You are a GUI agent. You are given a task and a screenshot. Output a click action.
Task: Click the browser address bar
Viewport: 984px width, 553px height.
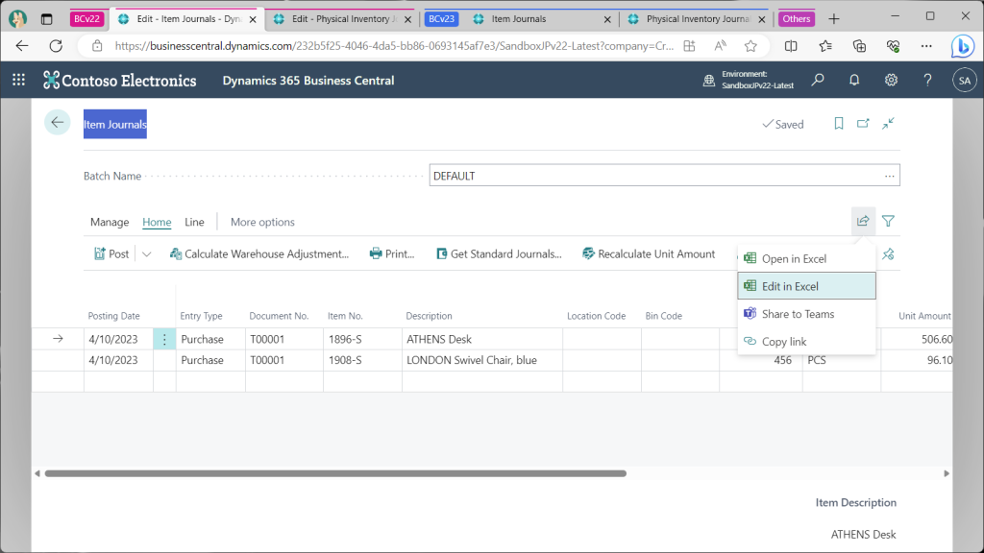pos(394,46)
